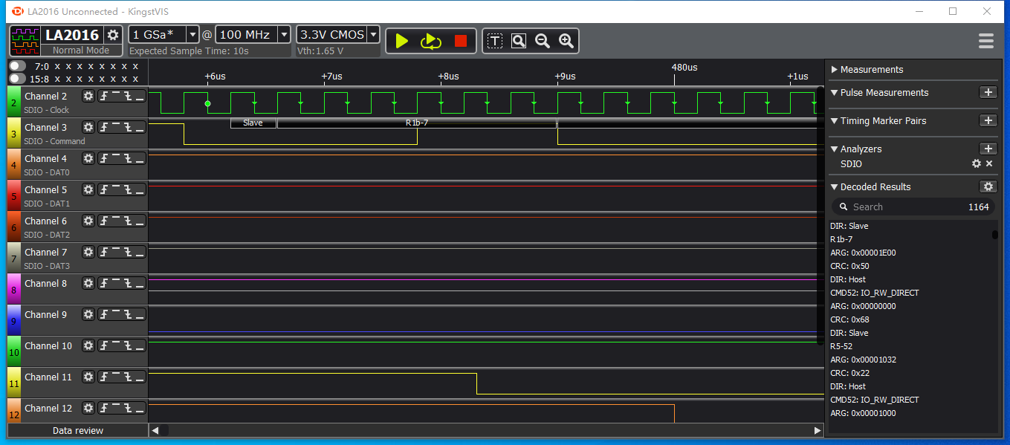The width and height of the screenshot is (1010, 445).
Task: Open the sample rate 1 GSa dropdown
Action: 191,33
